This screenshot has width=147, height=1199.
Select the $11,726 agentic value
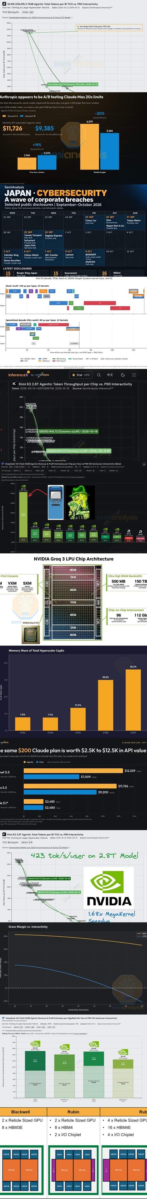13,128
